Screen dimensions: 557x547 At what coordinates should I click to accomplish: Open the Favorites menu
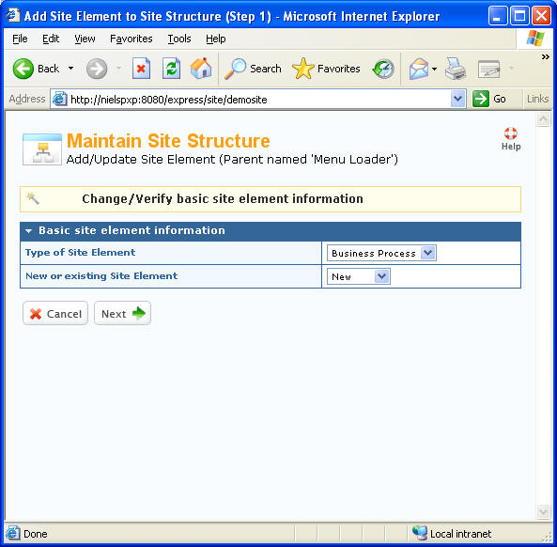pos(132,39)
